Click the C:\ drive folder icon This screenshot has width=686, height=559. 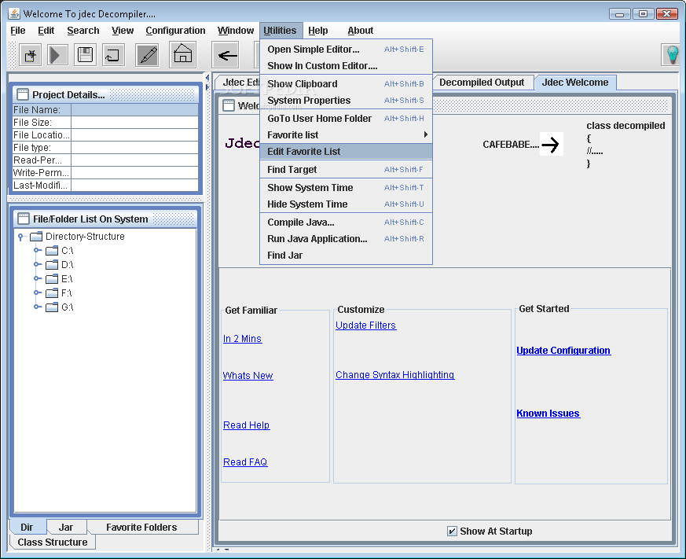tap(52, 251)
